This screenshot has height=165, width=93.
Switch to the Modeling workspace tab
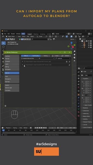36,34
